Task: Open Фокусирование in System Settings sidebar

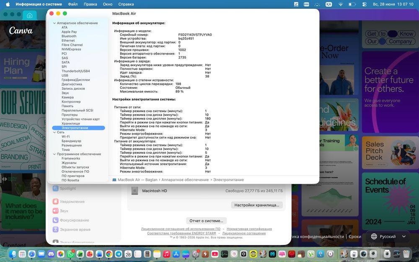Action: [x=71, y=220]
